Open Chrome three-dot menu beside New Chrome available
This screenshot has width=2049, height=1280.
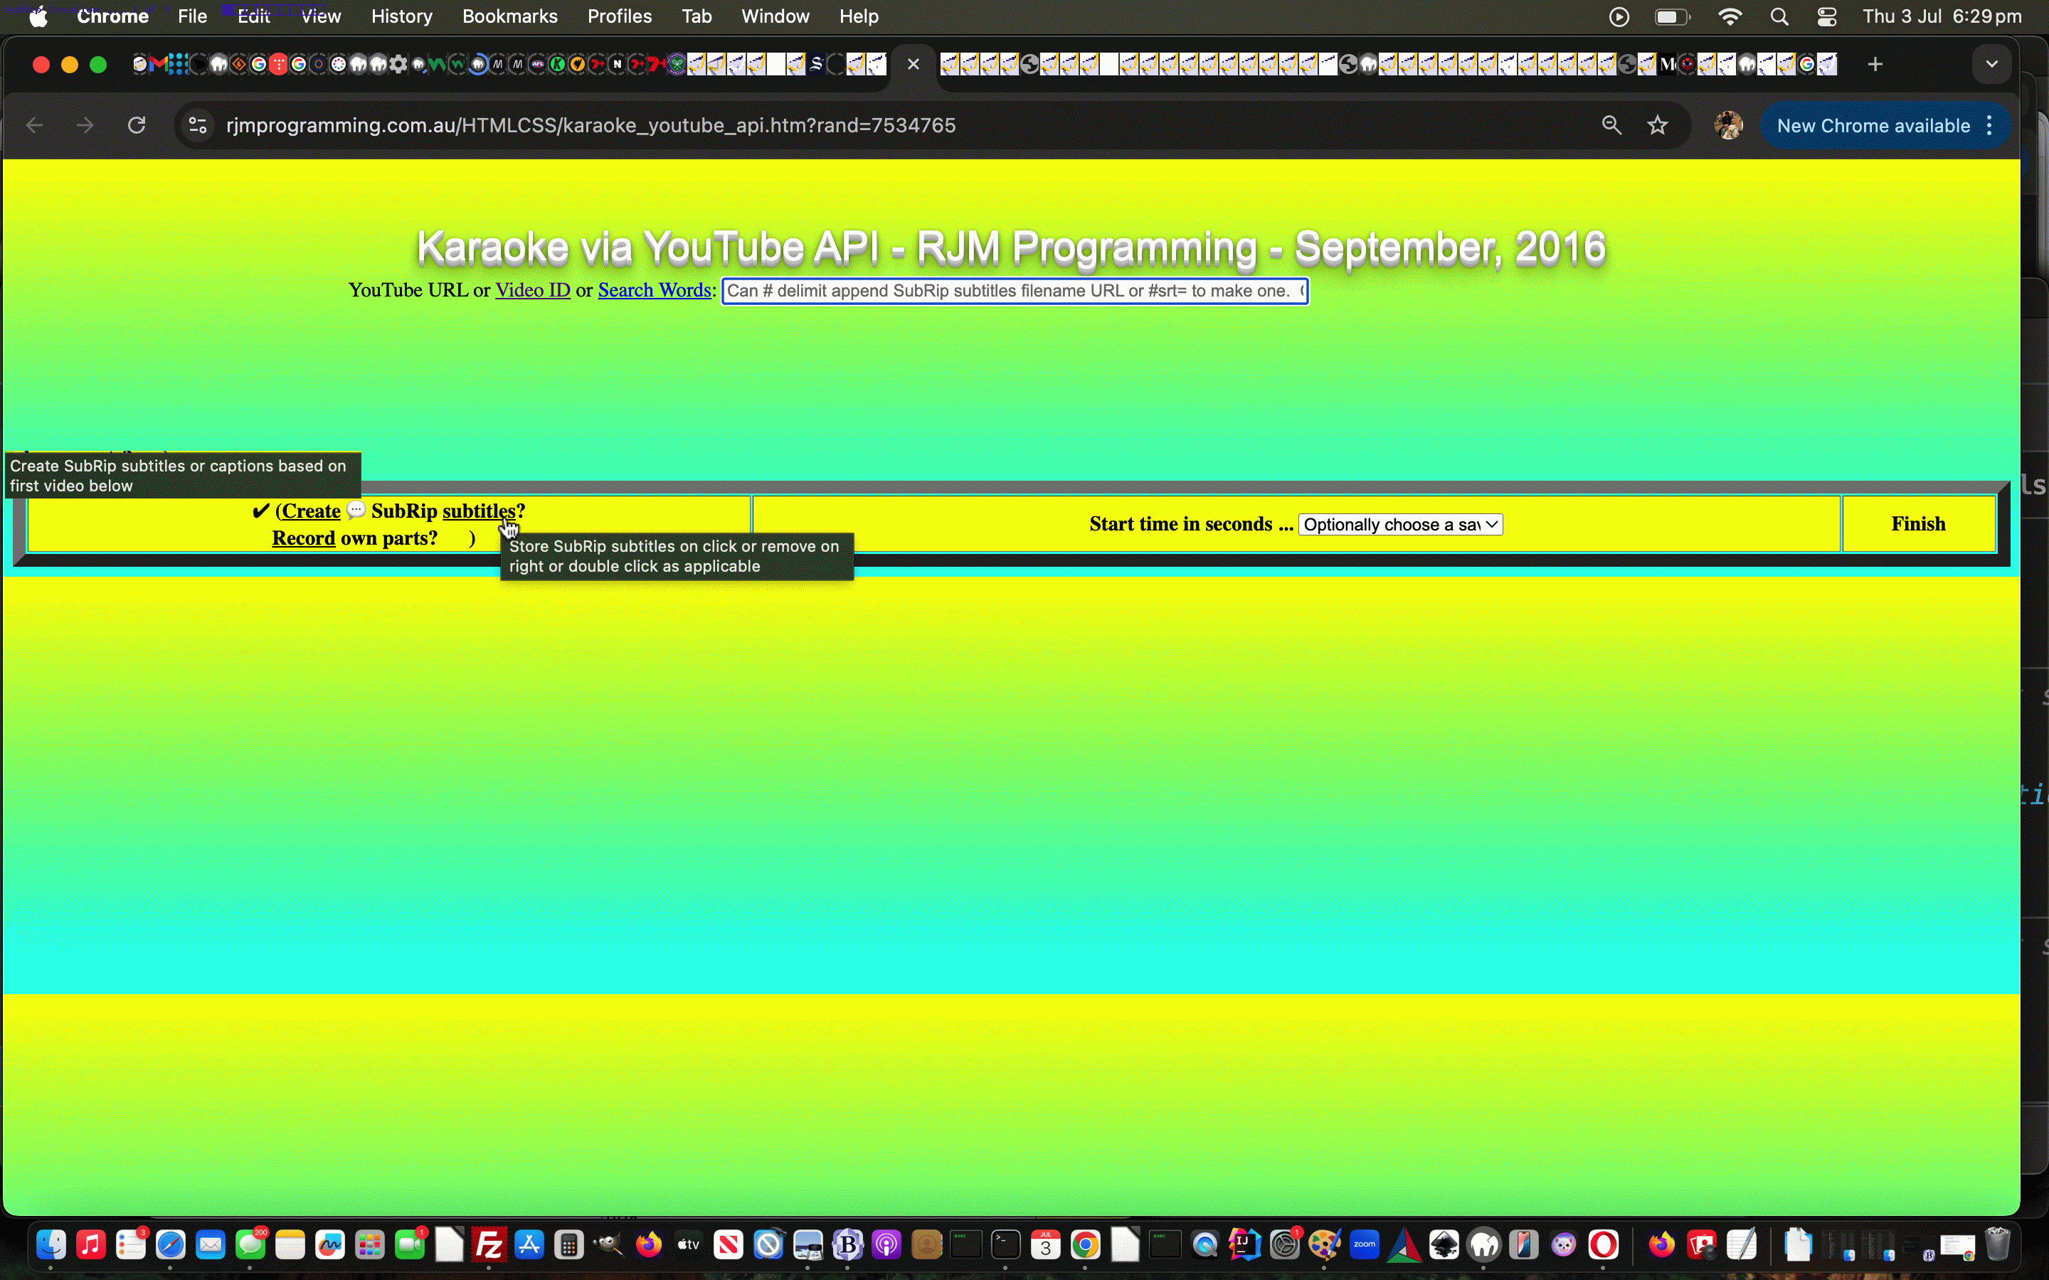[x=1989, y=125]
